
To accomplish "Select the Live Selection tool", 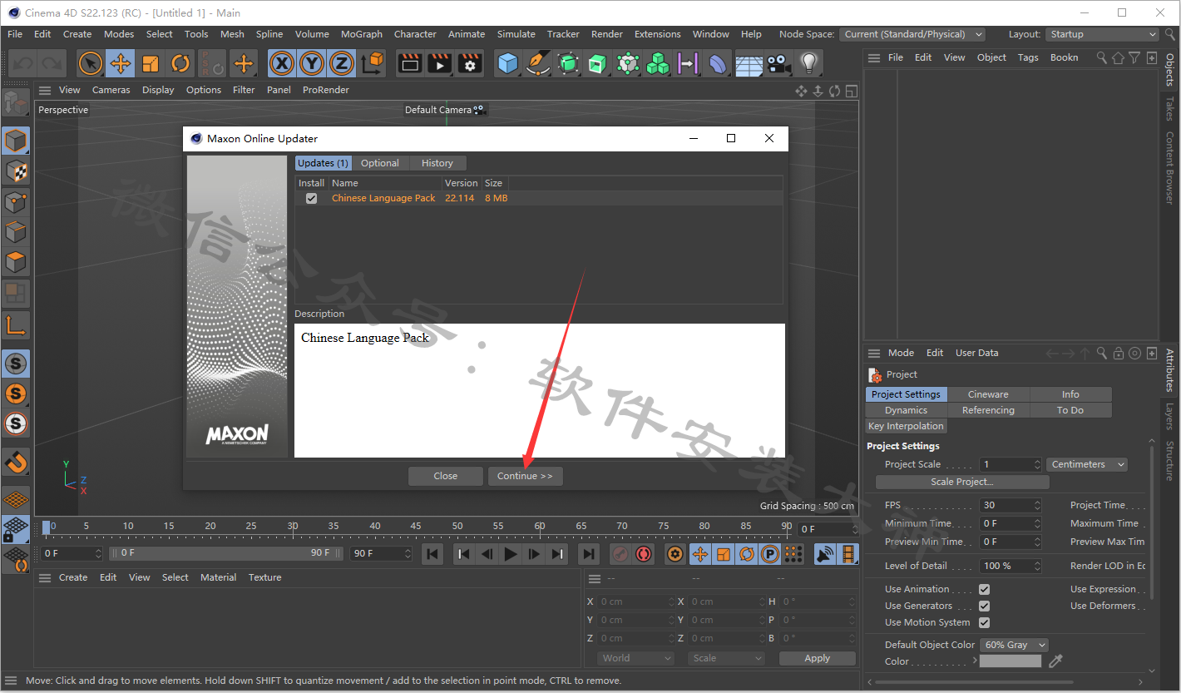I will [91, 63].
